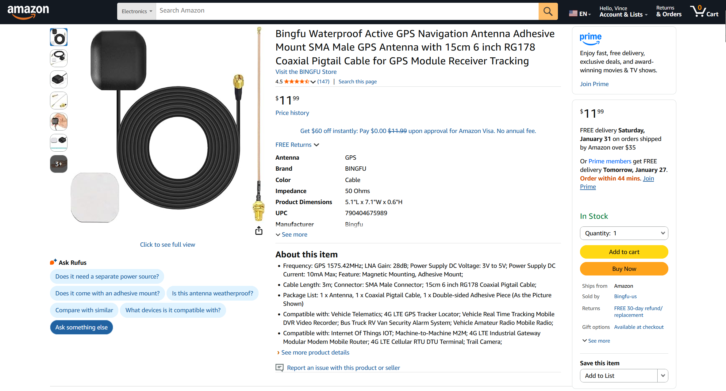Click into the Search Amazon field
This screenshot has height=391, width=726.
point(347,11)
